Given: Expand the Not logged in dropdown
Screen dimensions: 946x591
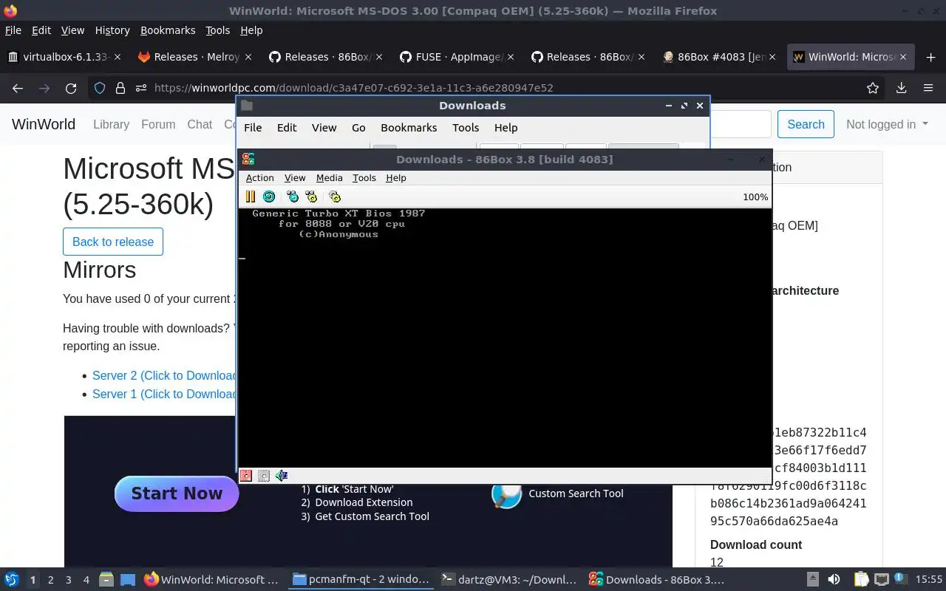Looking at the screenshot, I should click(x=887, y=124).
